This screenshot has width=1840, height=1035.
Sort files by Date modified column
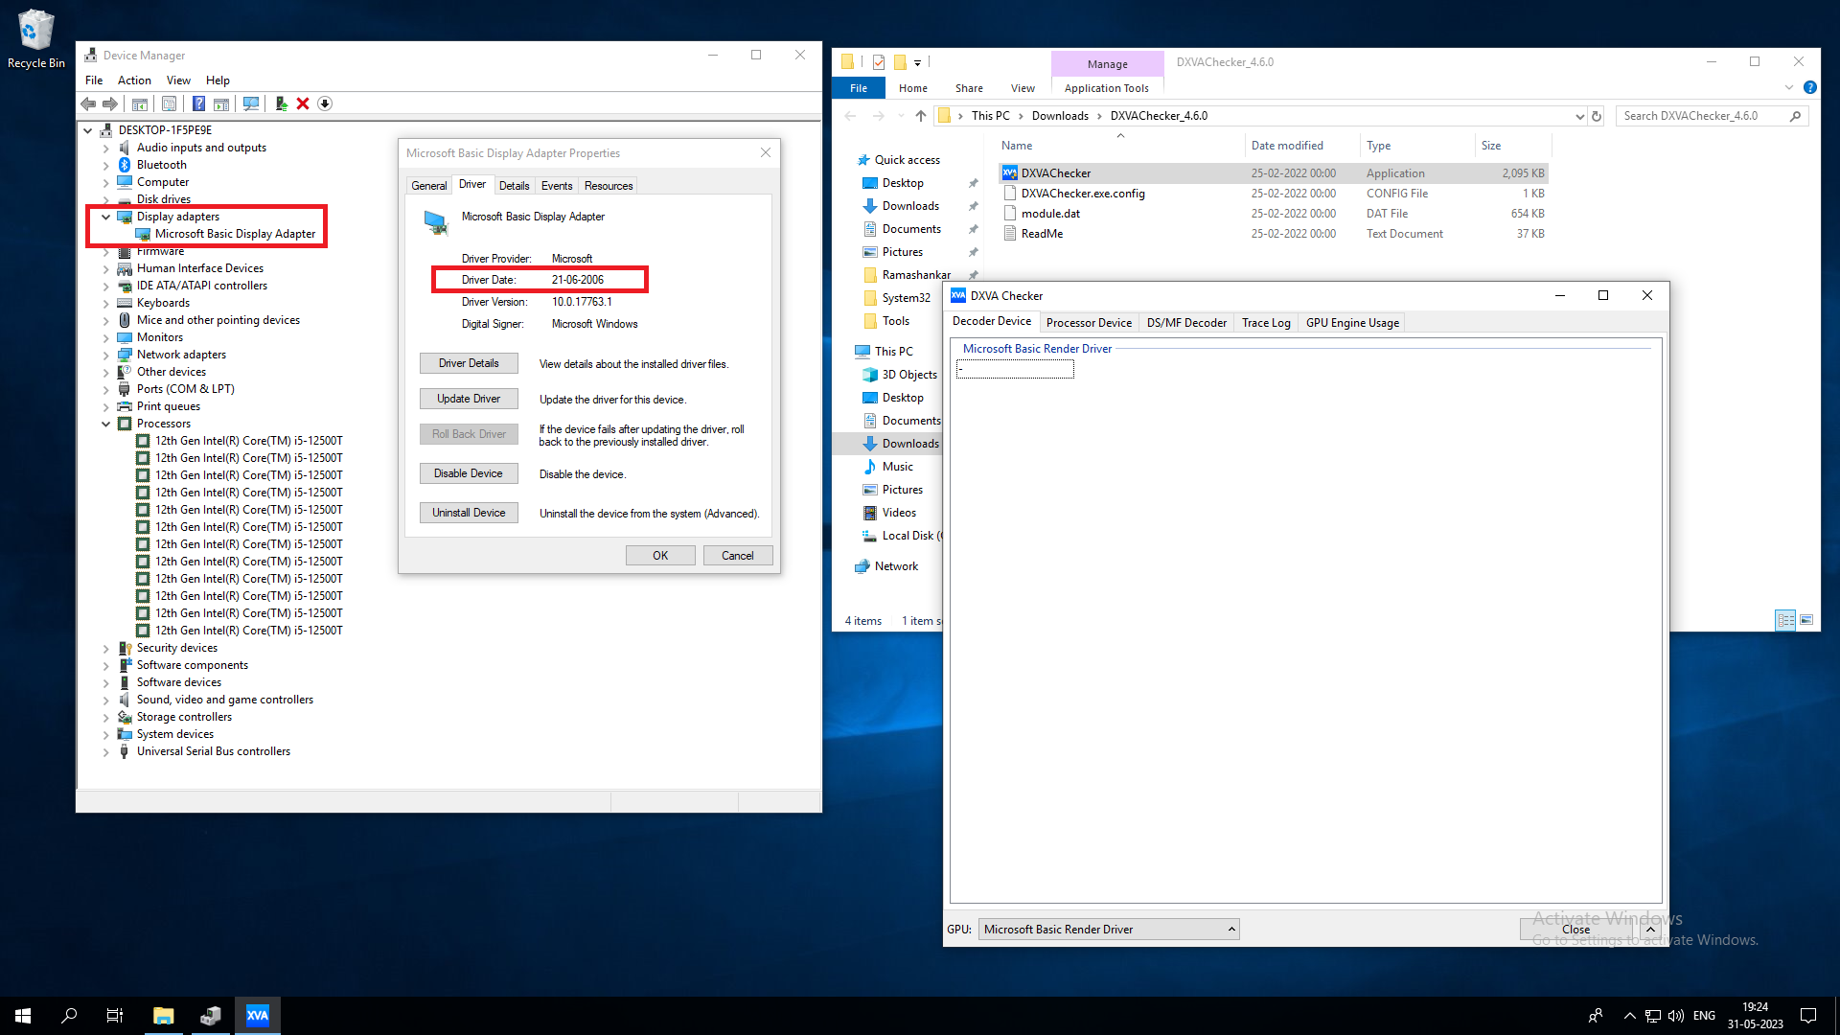click(x=1287, y=146)
